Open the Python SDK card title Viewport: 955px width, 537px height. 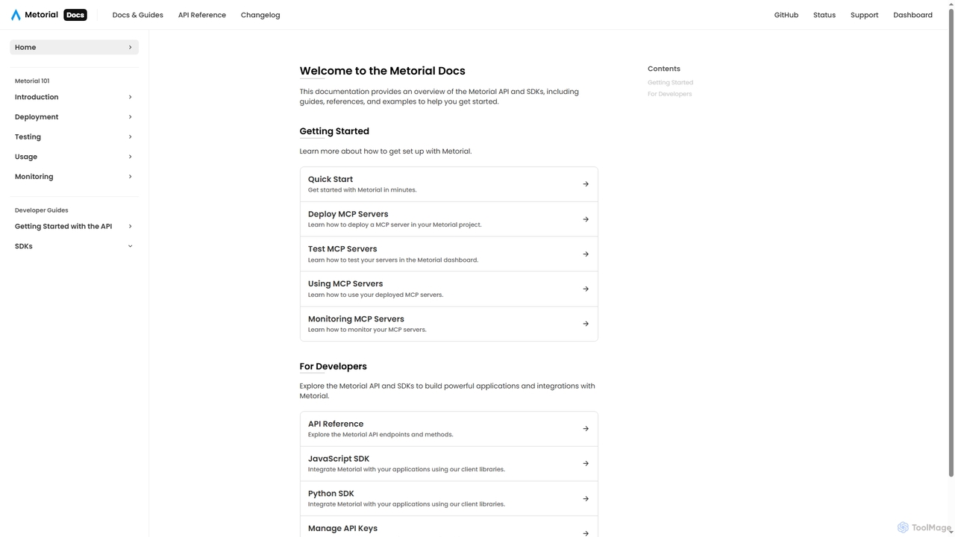pos(331,494)
